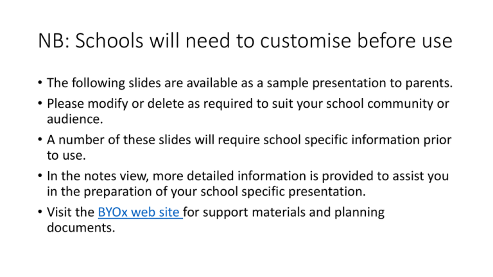
Task: Open the BYOx web site link
Action: [140, 212]
